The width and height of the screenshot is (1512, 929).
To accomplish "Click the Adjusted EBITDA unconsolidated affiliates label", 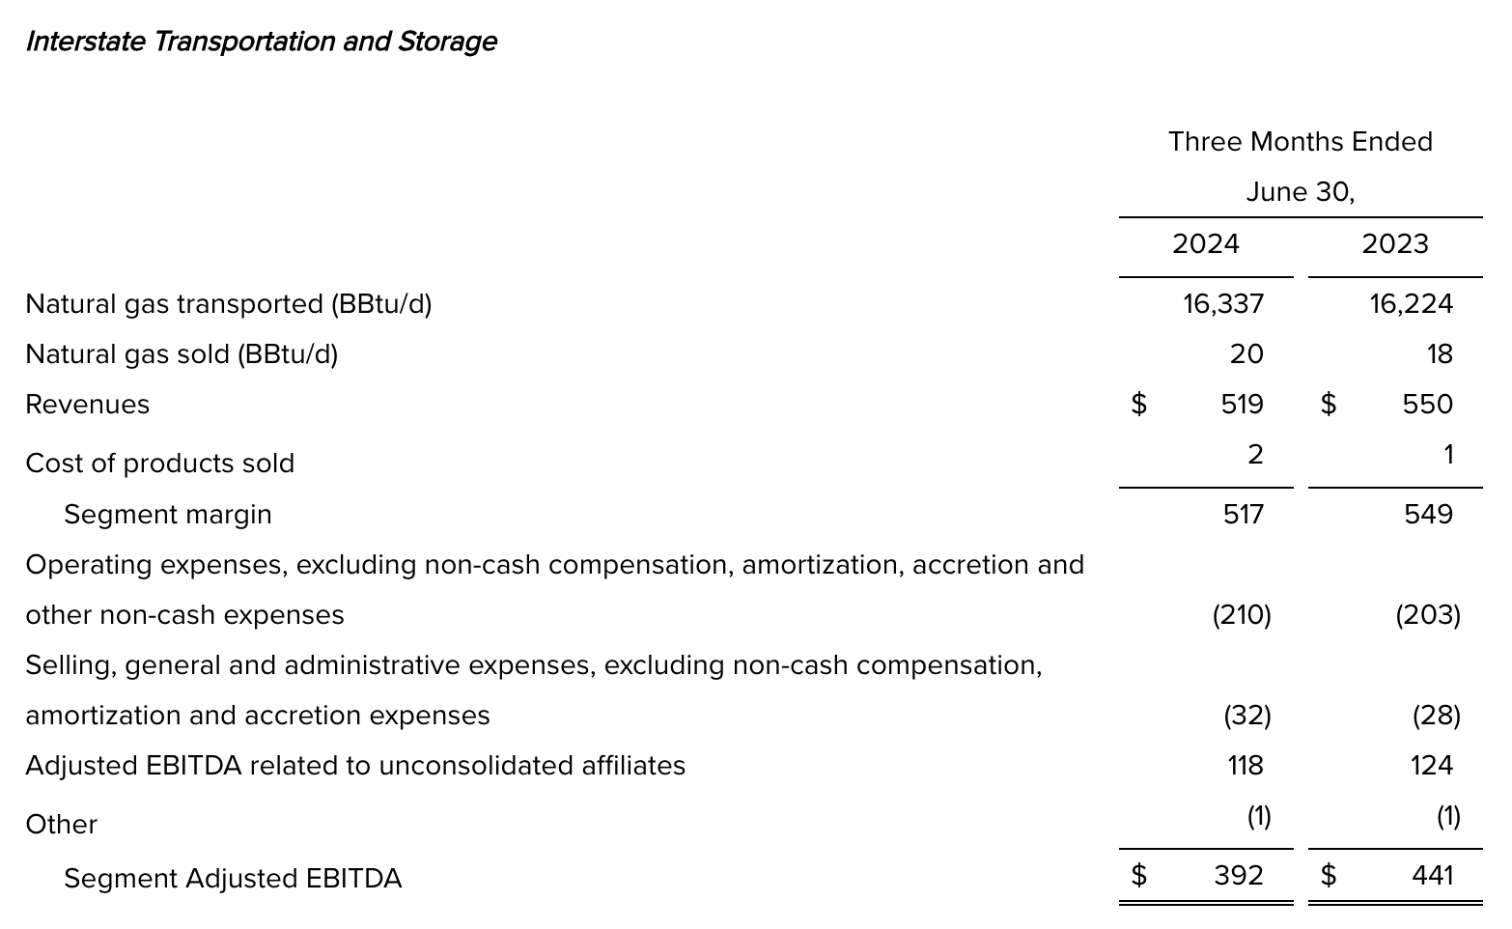I will click(354, 766).
